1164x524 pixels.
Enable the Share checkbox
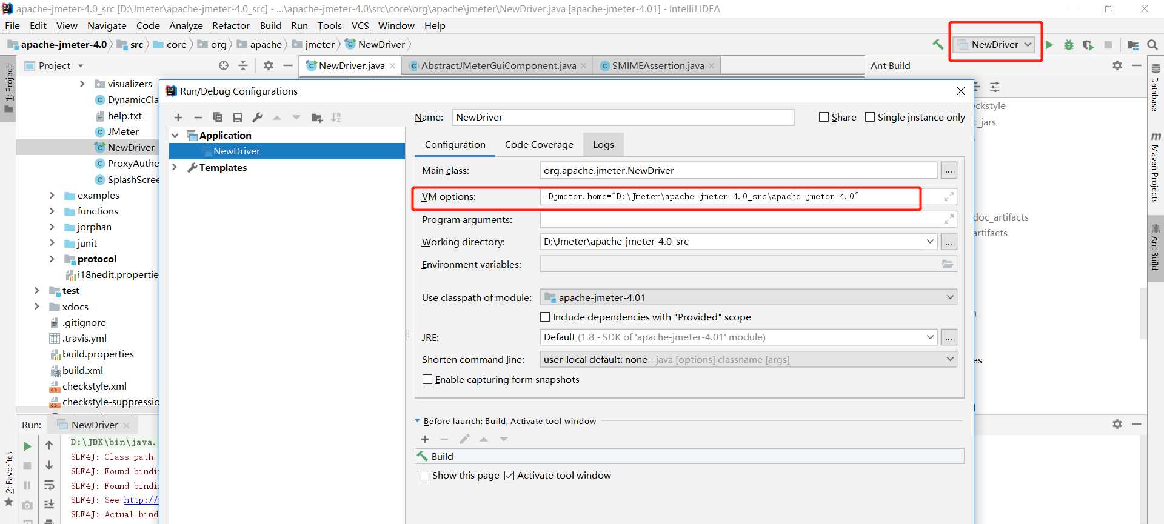point(823,117)
